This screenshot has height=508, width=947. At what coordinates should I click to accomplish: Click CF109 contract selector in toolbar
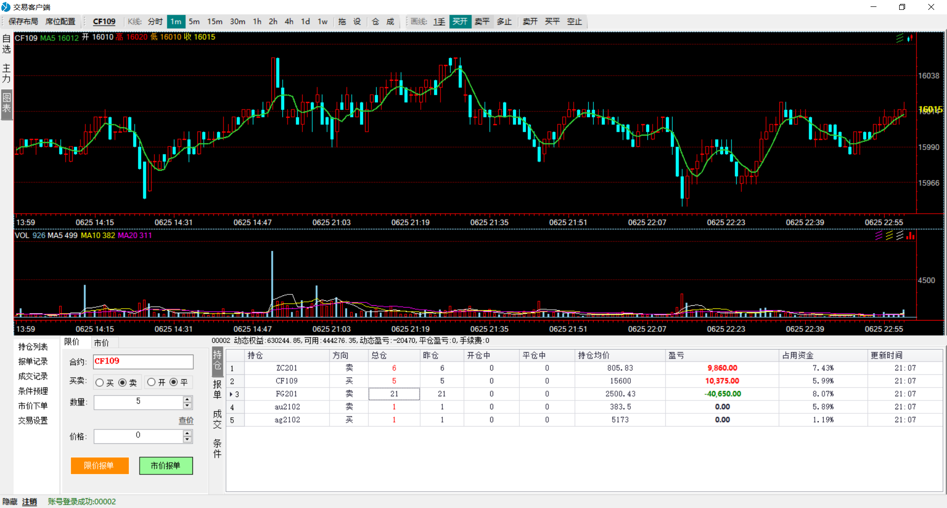coord(104,22)
